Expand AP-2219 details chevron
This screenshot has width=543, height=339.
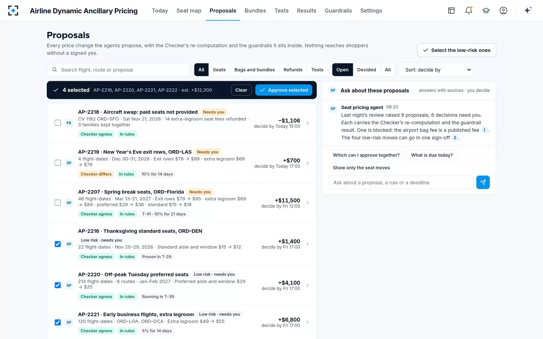[307, 163]
